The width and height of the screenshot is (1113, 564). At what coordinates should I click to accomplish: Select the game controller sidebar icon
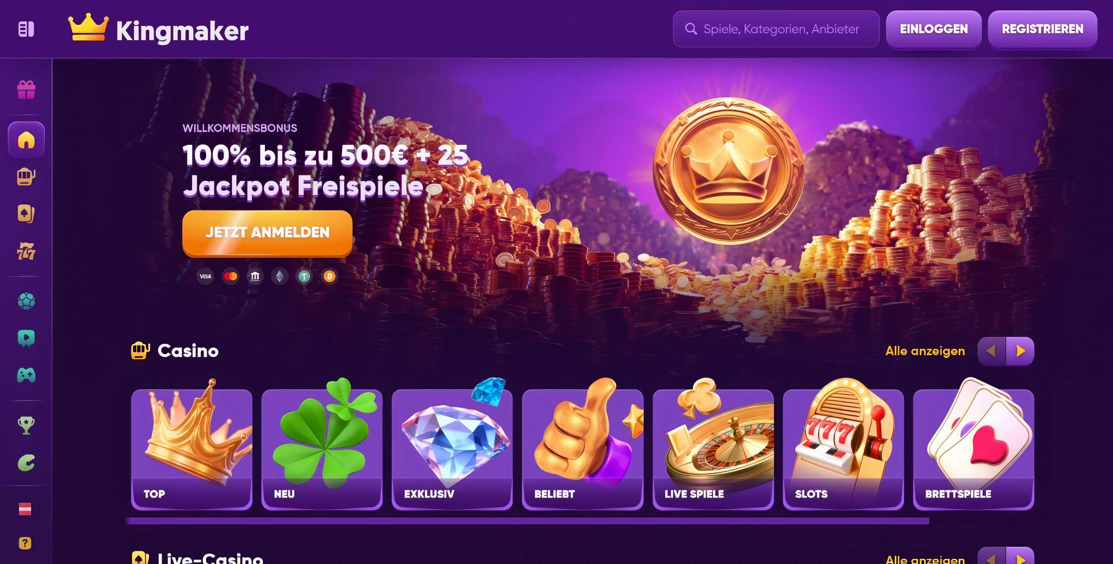point(26,375)
